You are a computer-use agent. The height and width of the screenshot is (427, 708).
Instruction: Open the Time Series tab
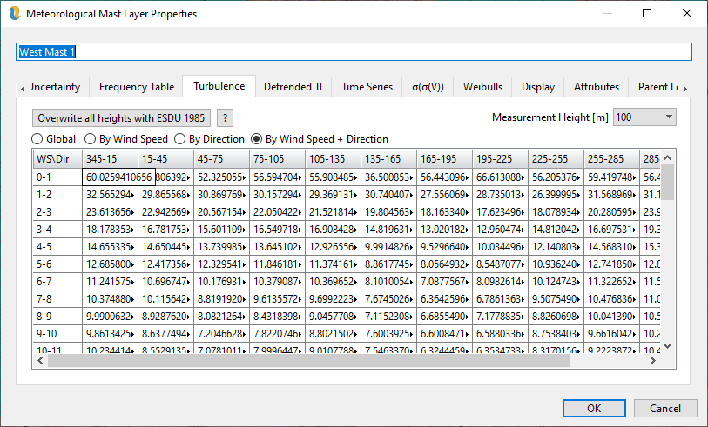[367, 87]
